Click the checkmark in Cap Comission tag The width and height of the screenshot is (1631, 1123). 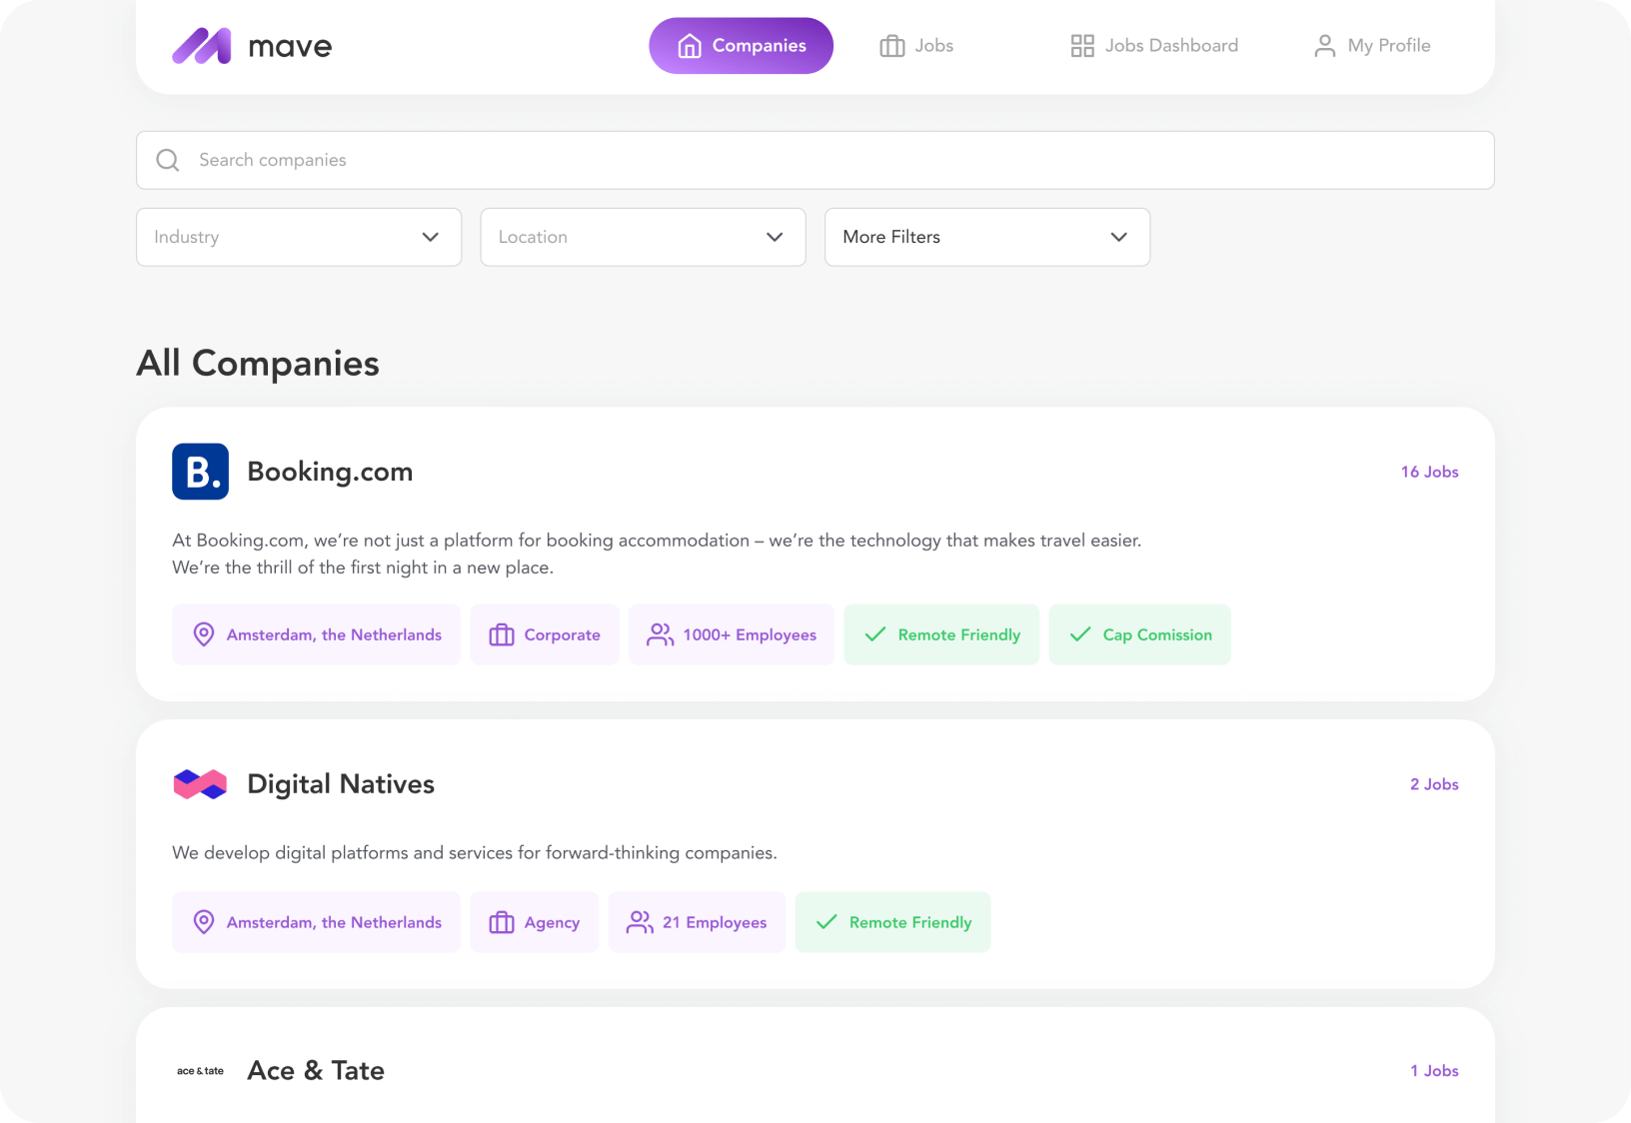[x=1080, y=634]
